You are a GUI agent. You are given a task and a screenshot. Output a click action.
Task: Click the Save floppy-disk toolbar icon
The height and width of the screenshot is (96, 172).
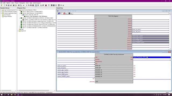(14, 5)
